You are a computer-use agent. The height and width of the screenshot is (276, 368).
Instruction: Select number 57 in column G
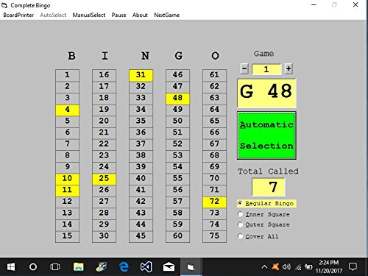[x=177, y=202]
